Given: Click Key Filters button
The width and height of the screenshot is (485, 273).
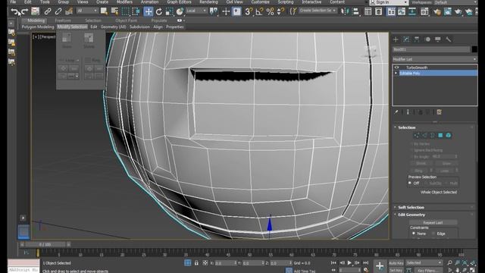Looking at the screenshot, I should pyautogui.click(x=429, y=270).
